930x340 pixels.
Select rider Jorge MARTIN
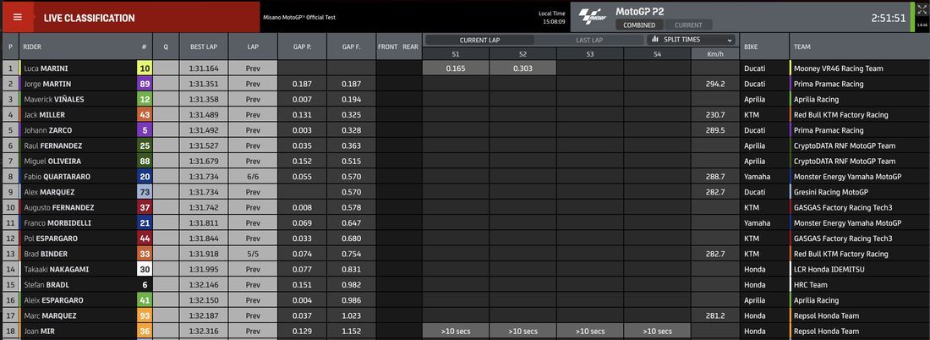[x=47, y=84]
